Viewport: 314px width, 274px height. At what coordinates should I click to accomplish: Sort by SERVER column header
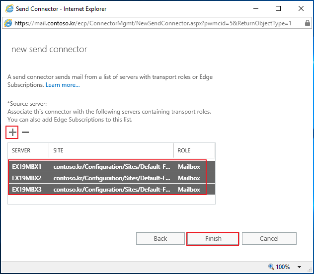[x=28, y=150]
